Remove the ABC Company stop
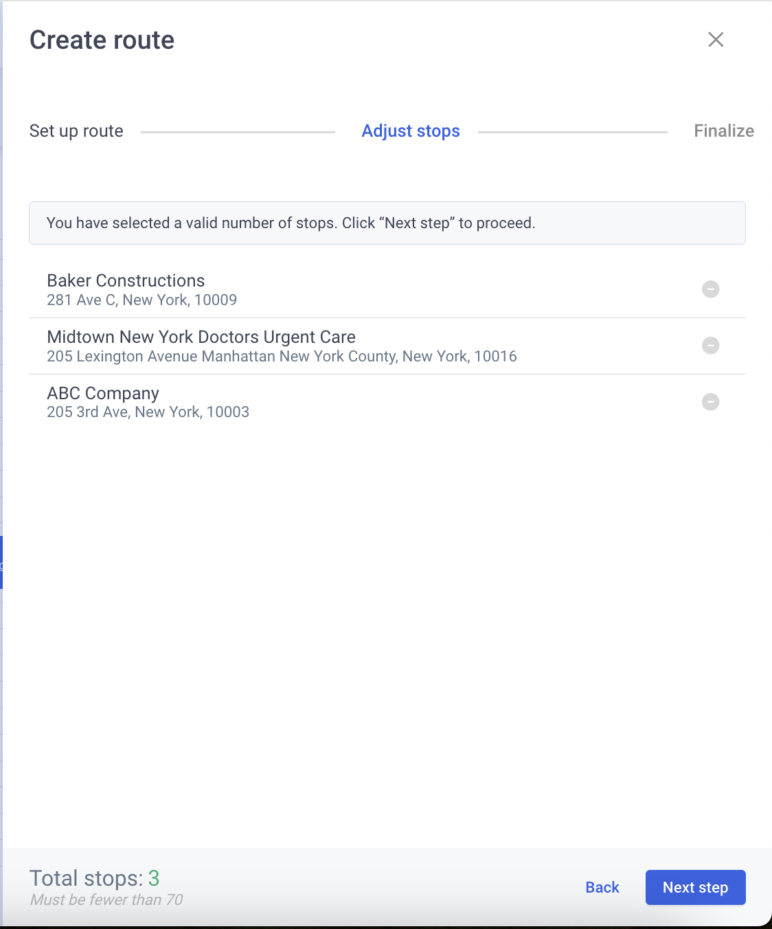 [x=710, y=402]
